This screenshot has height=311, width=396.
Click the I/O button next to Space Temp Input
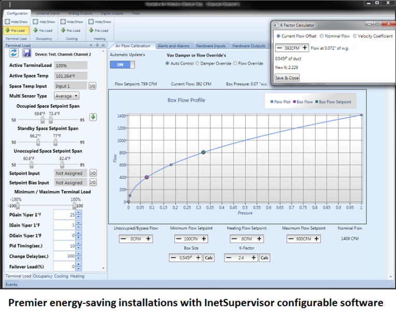92,86
